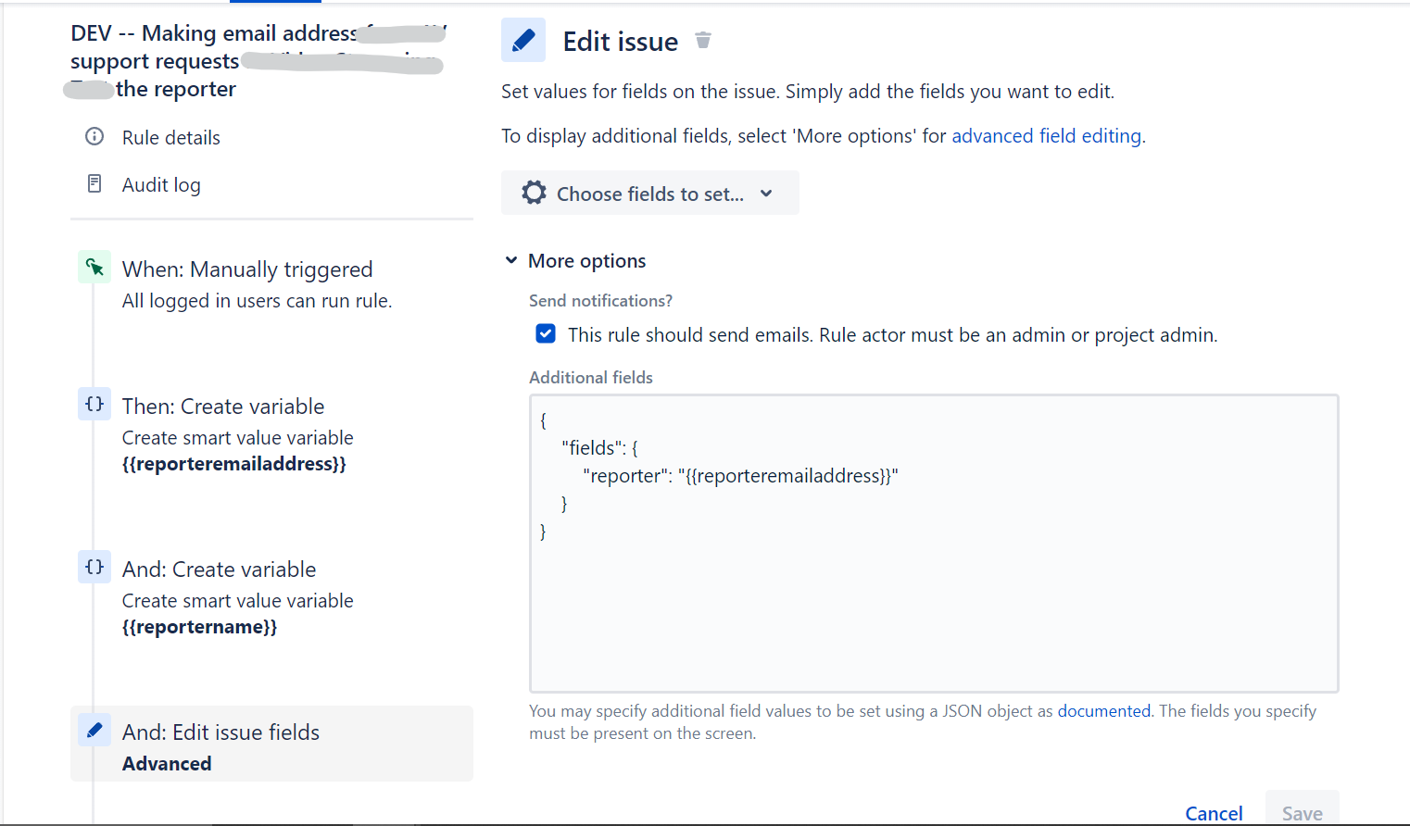
Task: Click the Additional fields label
Action: 590,378
